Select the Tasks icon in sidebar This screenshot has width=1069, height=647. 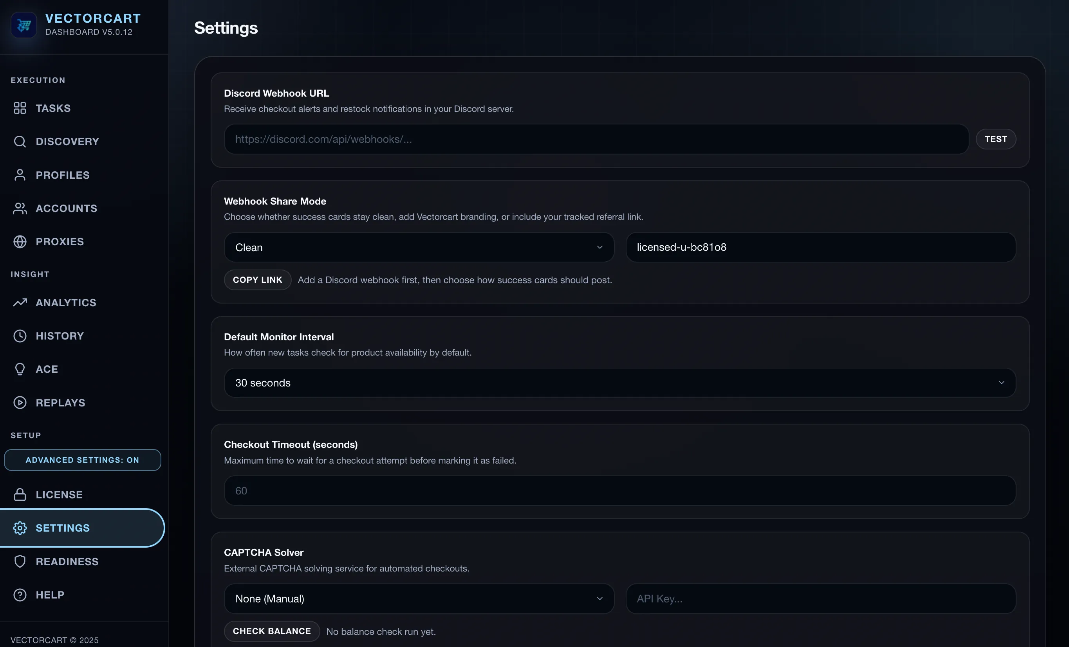[x=20, y=108]
